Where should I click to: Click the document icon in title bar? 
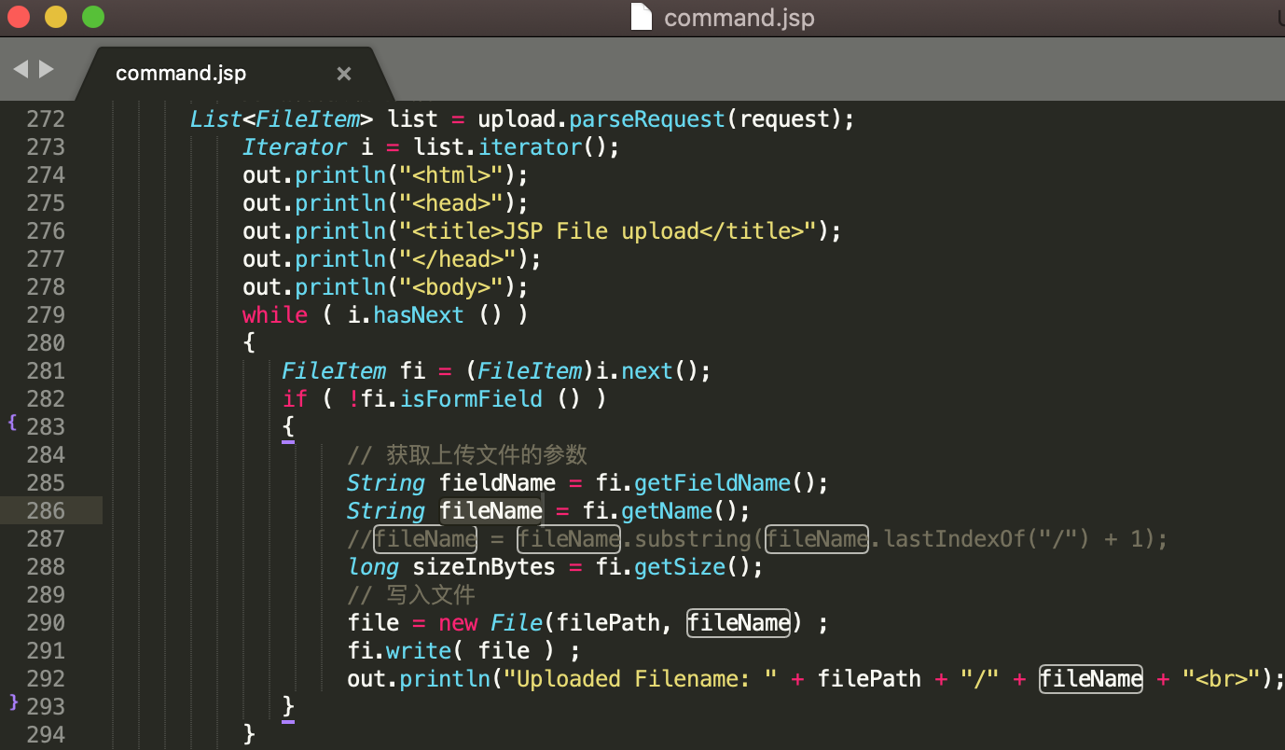click(x=641, y=17)
